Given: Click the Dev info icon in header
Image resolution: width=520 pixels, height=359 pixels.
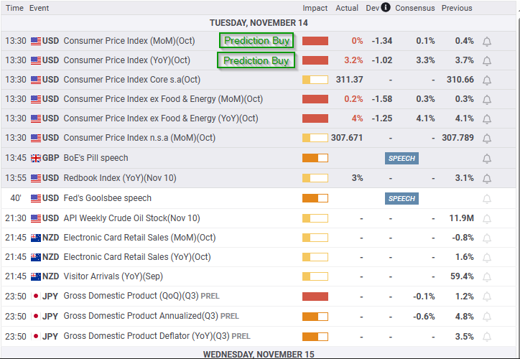Looking at the screenshot, I should coord(386,7).
